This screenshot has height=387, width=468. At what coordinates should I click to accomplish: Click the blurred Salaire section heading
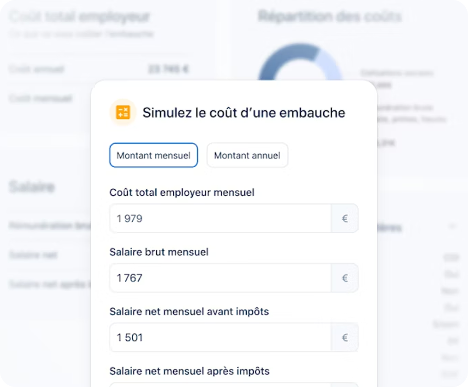click(32, 187)
